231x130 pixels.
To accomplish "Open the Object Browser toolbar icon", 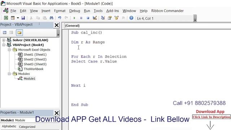I will coord(116,18).
